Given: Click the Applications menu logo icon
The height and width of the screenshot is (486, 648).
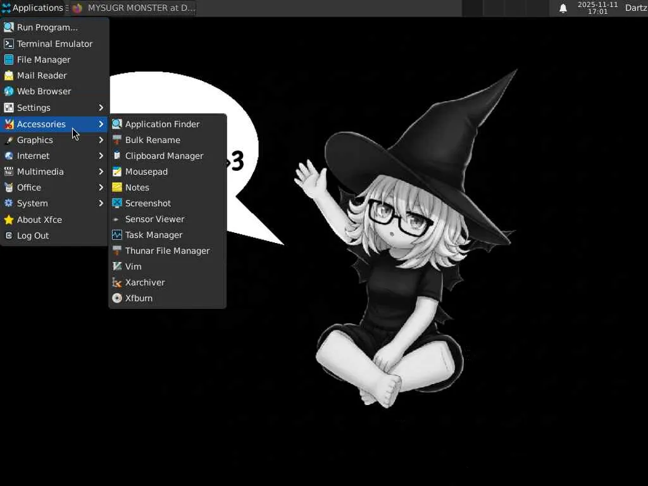Looking at the screenshot, I should coord(6,8).
